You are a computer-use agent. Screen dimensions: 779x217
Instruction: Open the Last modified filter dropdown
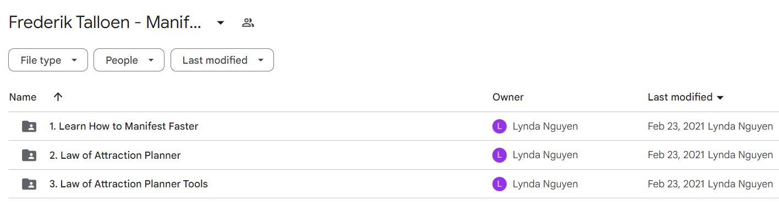(x=222, y=60)
